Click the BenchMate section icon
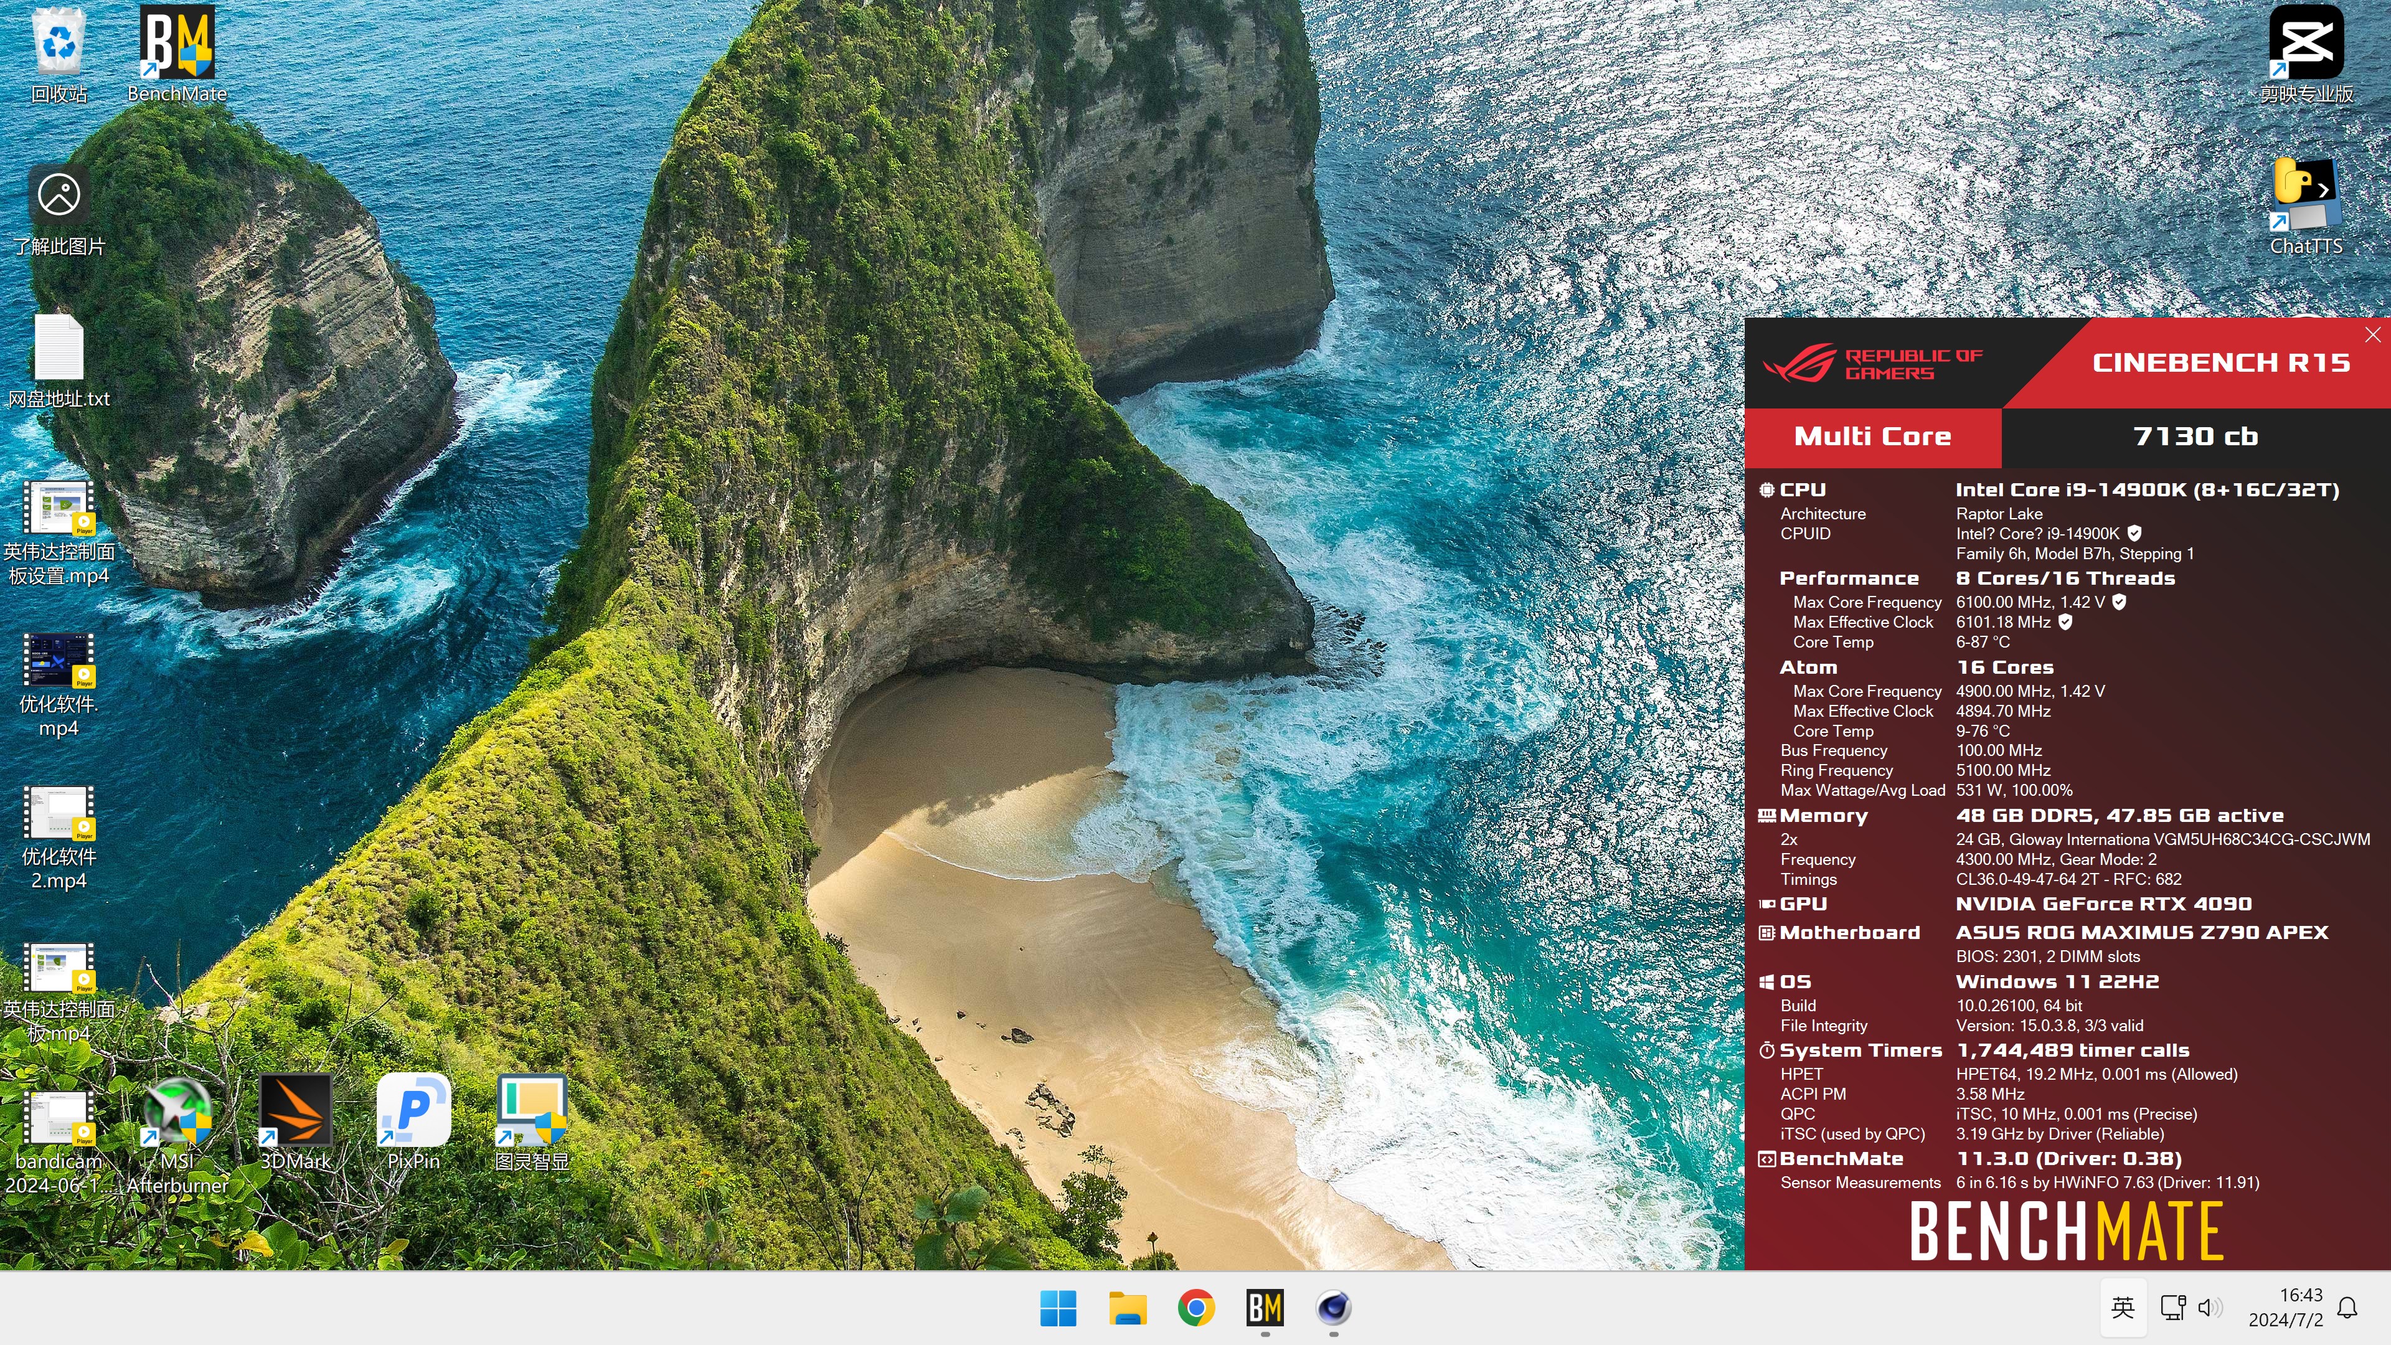 click(1766, 1158)
